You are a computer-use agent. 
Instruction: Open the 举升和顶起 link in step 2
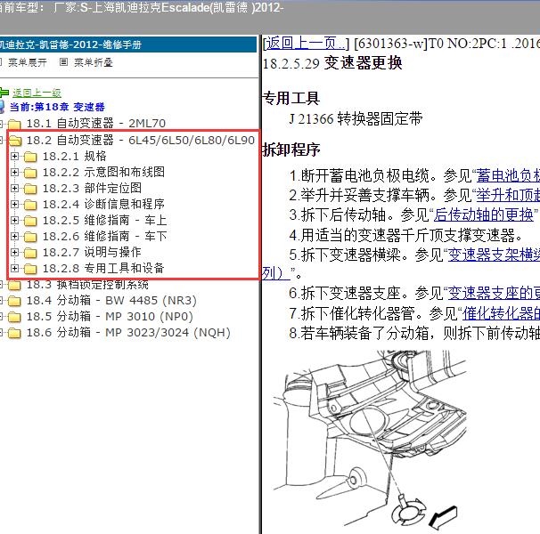(x=508, y=196)
